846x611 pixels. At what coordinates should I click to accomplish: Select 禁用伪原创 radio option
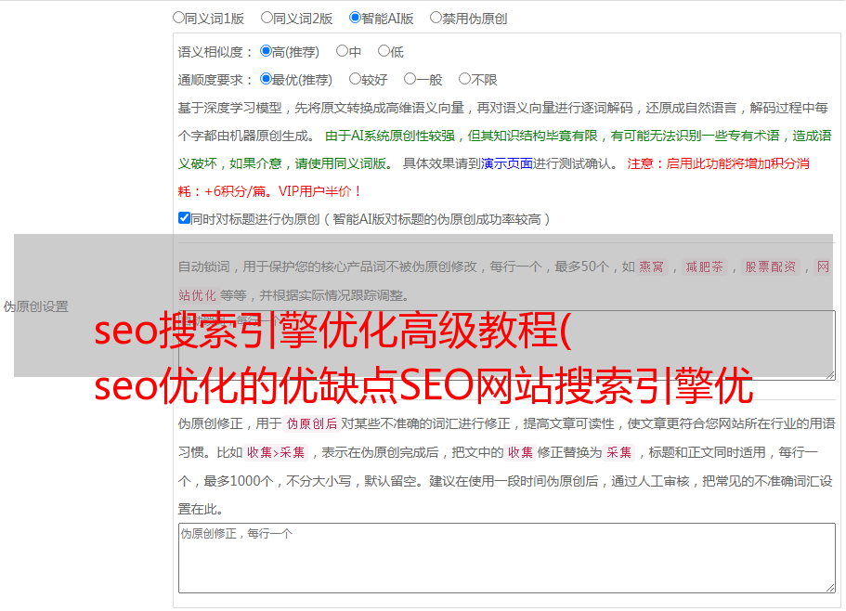coord(436,18)
